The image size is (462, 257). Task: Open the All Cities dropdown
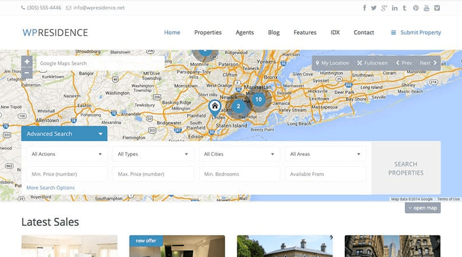coord(239,154)
